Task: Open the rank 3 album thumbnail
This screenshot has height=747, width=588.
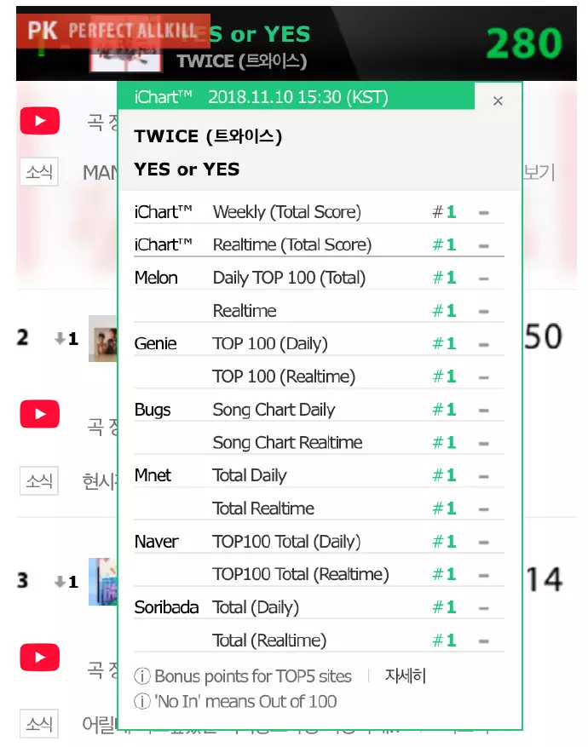Action: pyautogui.click(x=103, y=582)
